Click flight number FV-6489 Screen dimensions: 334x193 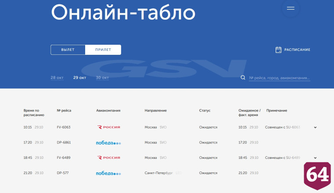point(64,157)
